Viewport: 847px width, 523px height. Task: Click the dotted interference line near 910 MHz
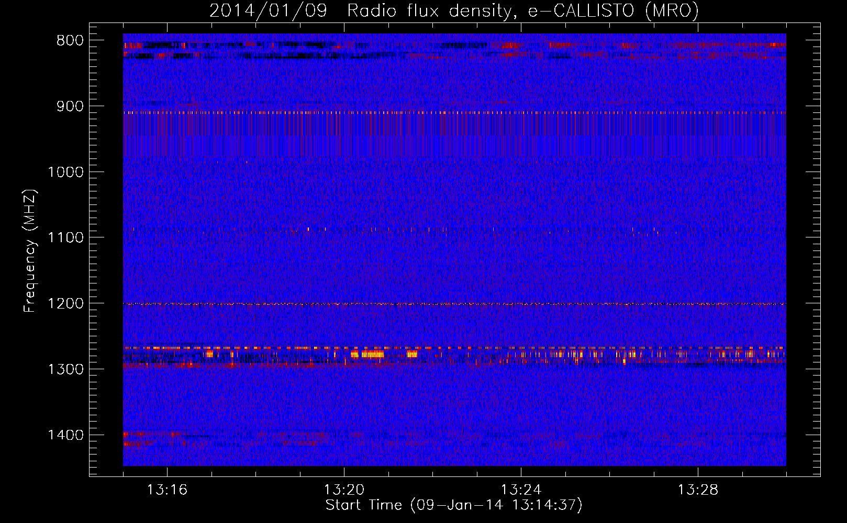coord(454,112)
